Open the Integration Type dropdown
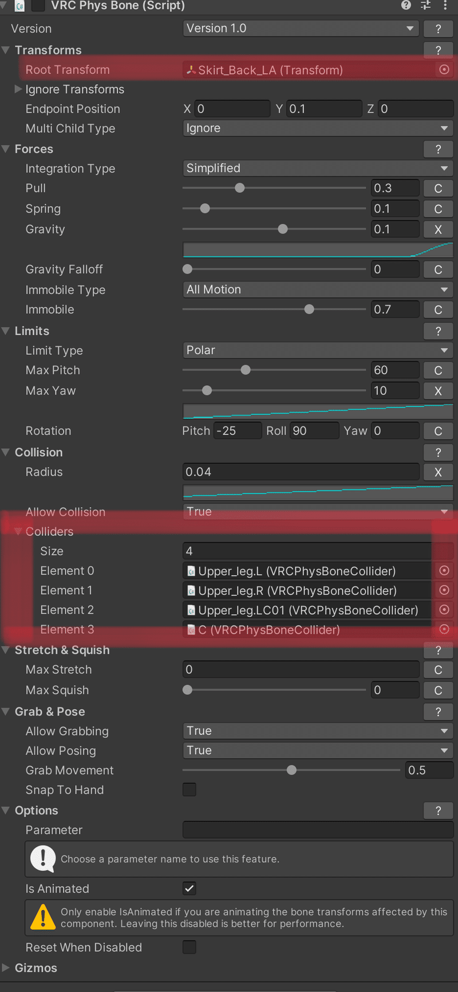The image size is (458, 992). tap(318, 168)
